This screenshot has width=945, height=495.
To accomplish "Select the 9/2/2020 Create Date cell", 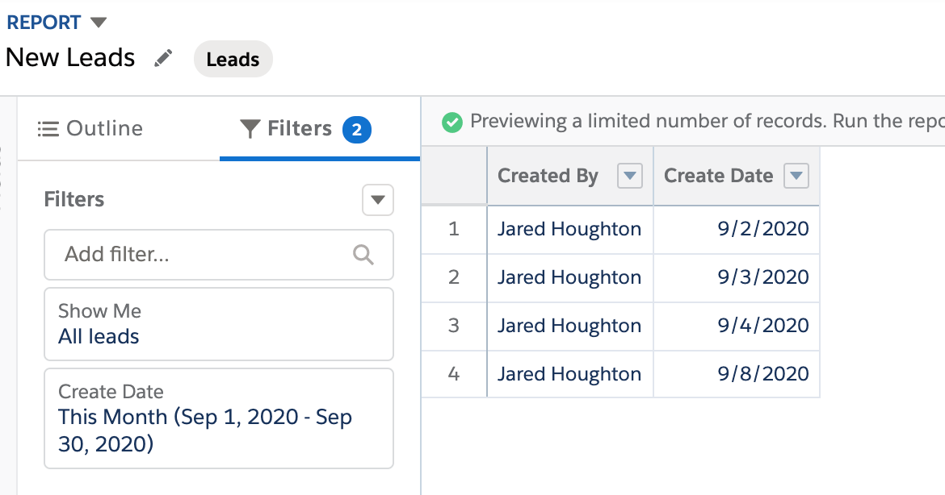I will pyautogui.click(x=762, y=229).
